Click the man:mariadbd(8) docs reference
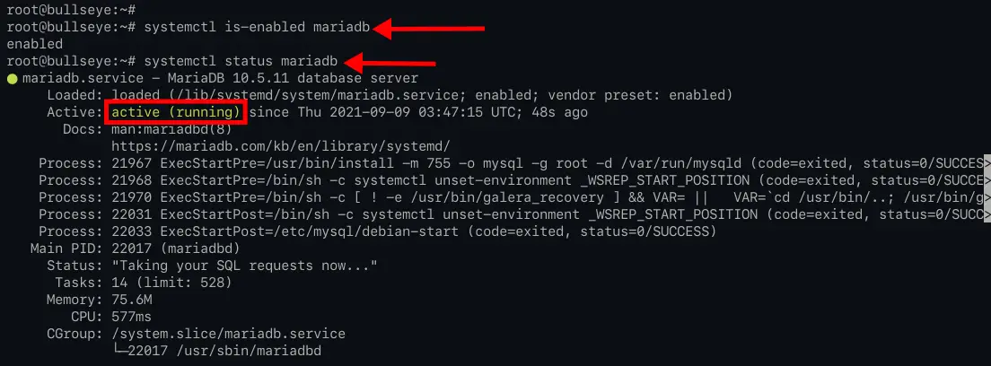991x366 pixels. pos(171,129)
